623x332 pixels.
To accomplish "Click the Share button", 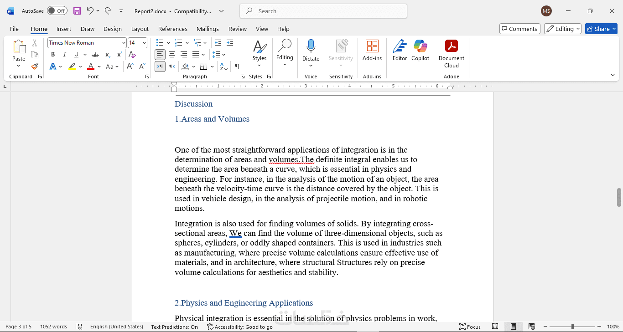I will (x=601, y=29).
